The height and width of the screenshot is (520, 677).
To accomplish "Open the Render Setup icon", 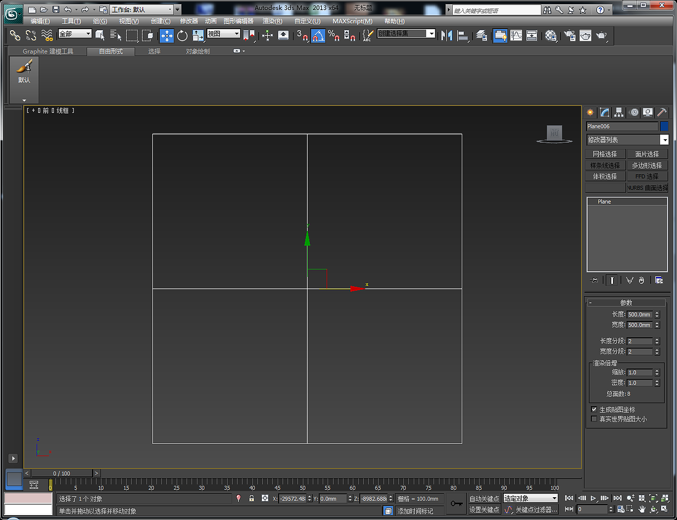I will 570,35.
